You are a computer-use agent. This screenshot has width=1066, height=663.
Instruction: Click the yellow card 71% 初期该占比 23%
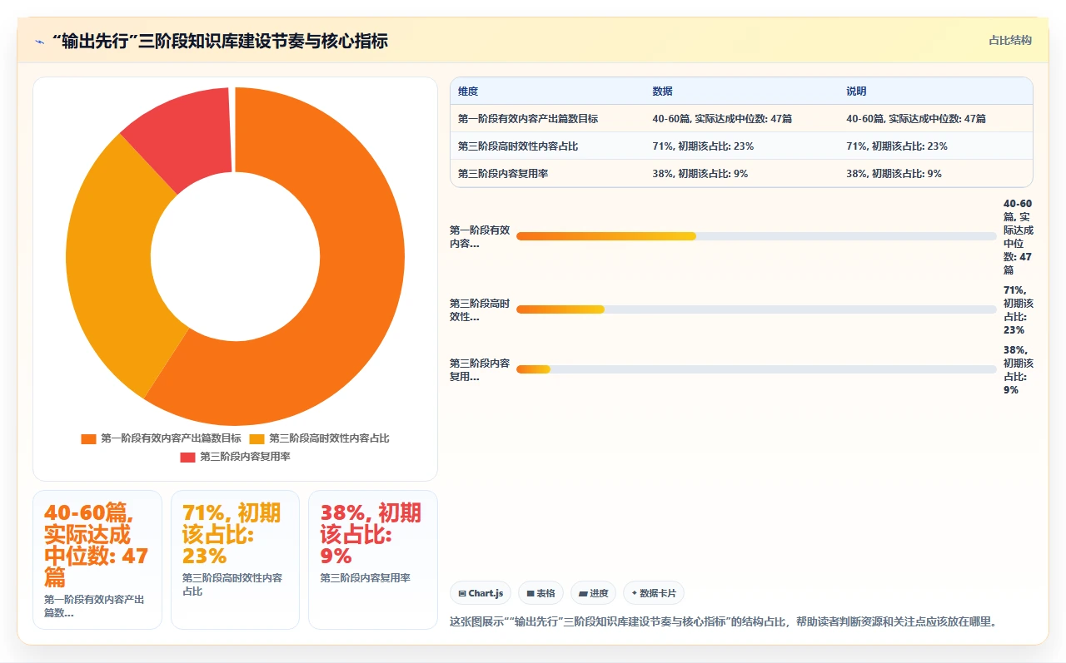tap(235, 560)
